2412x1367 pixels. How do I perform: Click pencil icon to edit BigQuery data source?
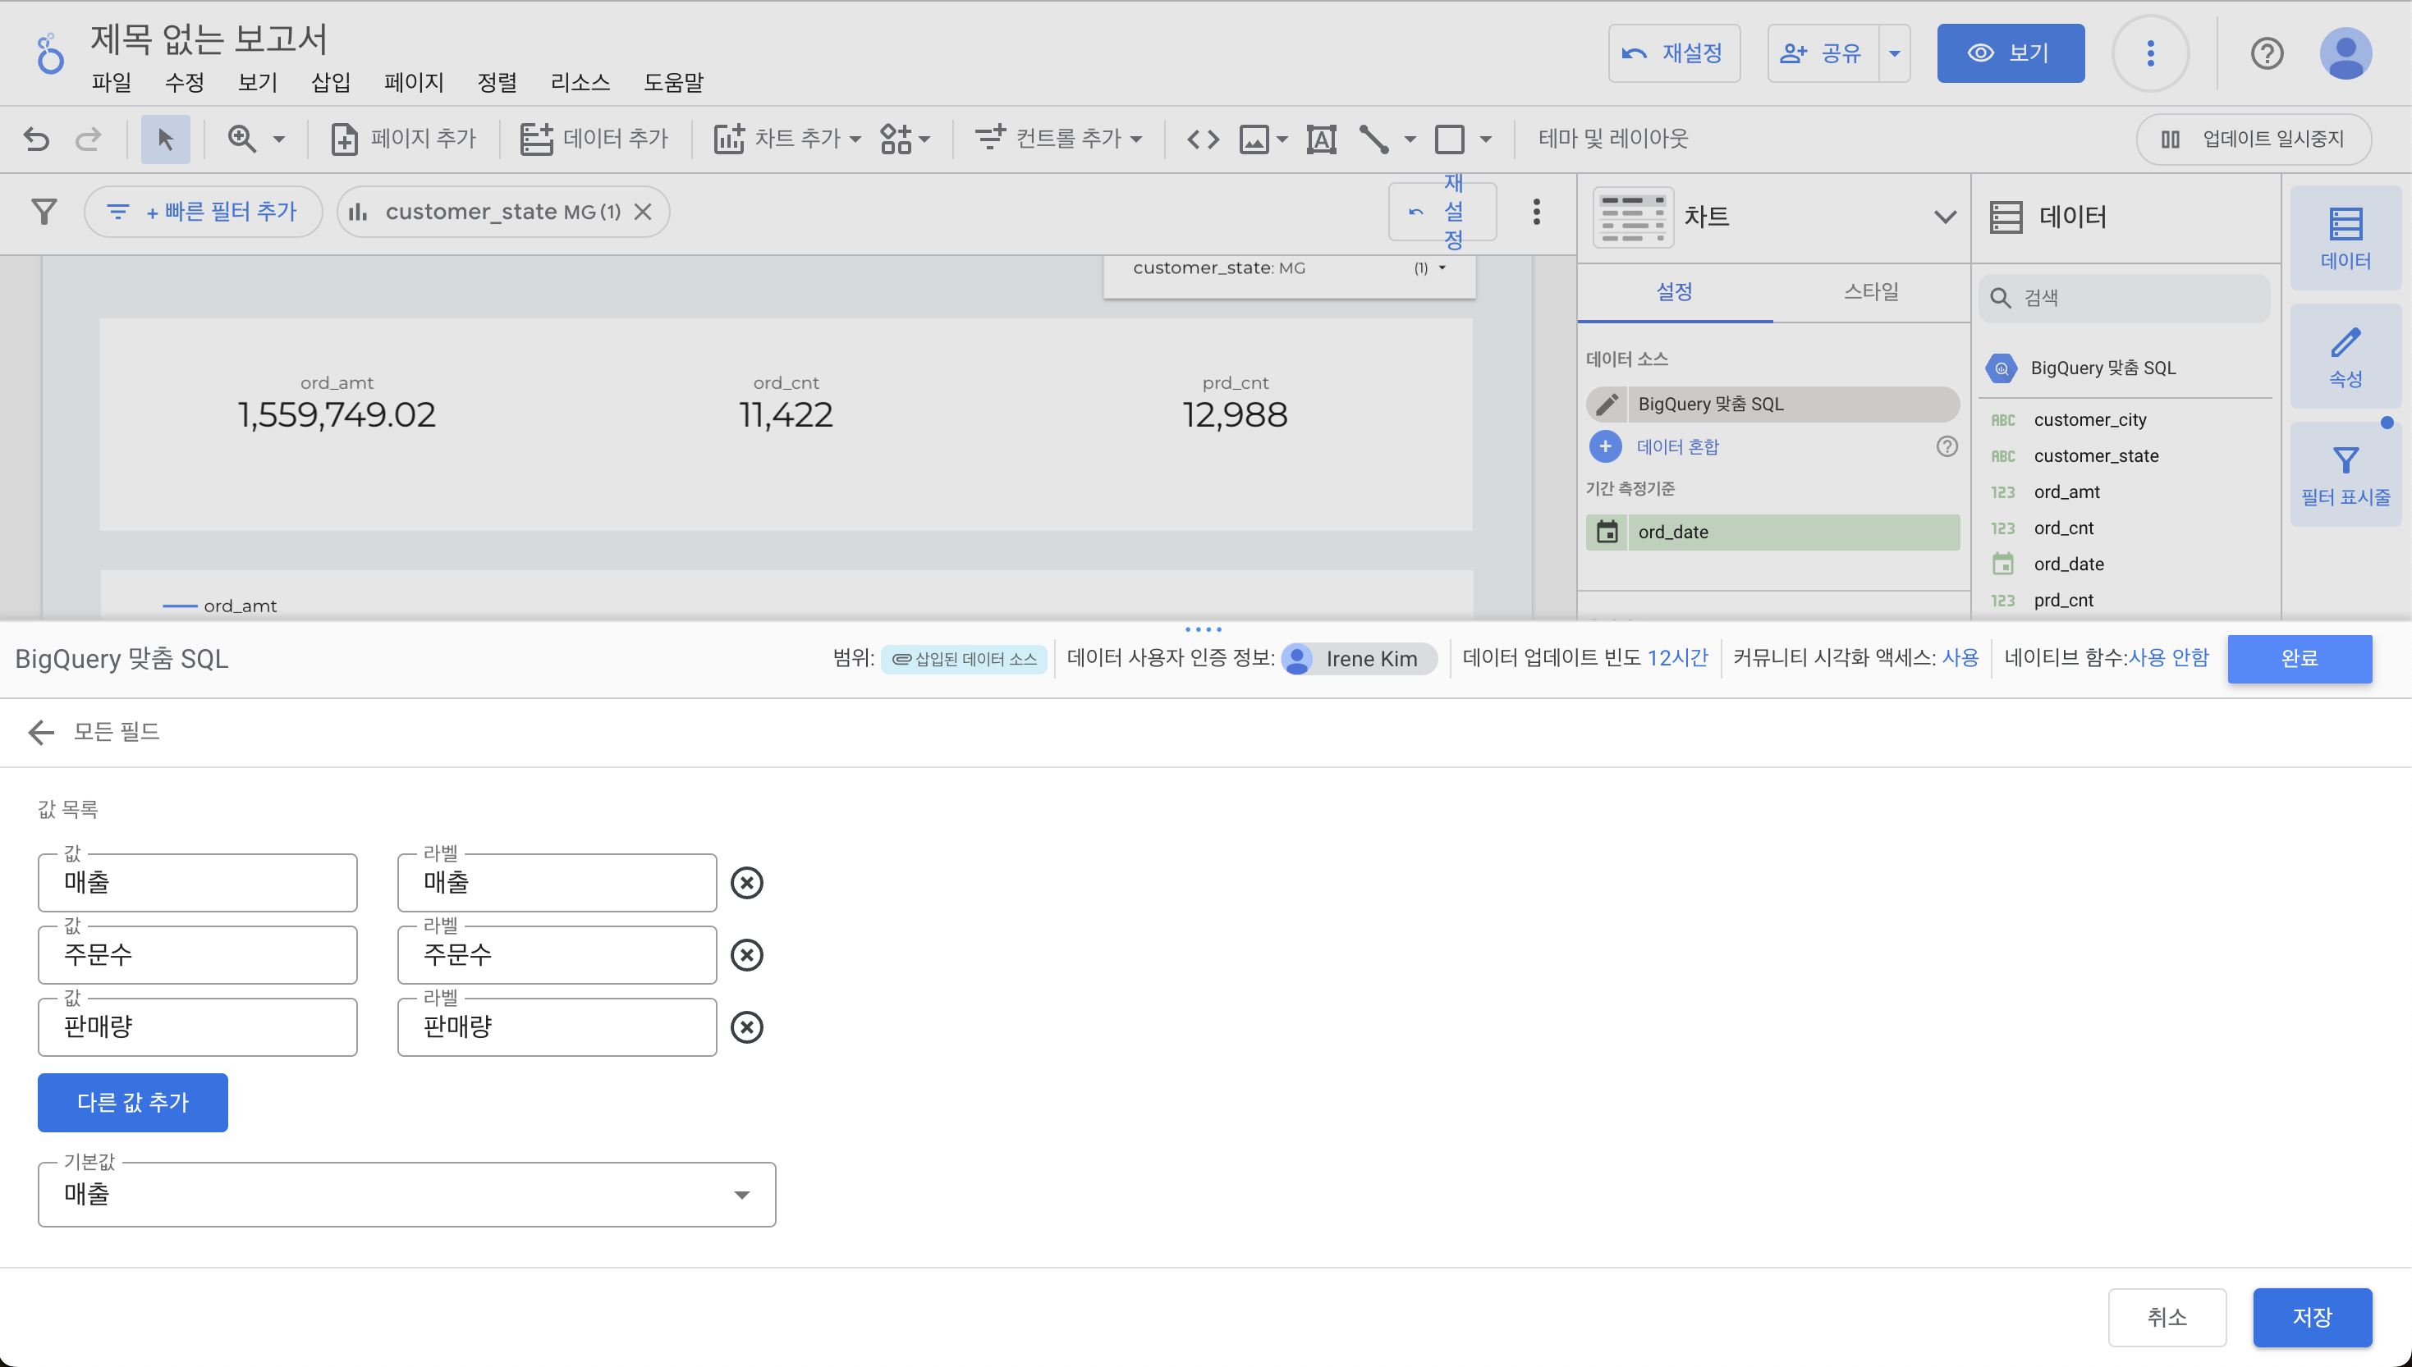[1607, 404]
